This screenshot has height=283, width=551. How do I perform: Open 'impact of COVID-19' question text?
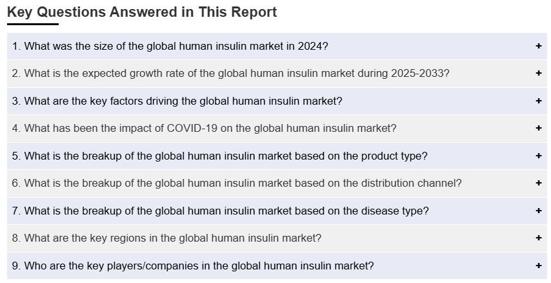(x=204, y=128)
